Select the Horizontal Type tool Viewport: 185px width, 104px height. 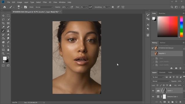pyautogui.click(x=3, y=46)
